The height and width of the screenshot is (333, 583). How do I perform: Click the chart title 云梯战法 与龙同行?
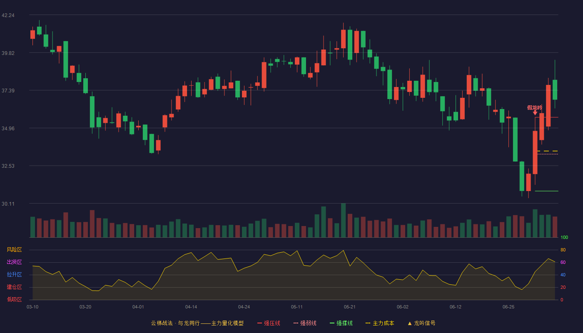click(175, 323)
